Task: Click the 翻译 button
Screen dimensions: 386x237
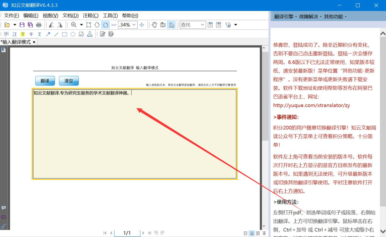Action: (45, 81)
